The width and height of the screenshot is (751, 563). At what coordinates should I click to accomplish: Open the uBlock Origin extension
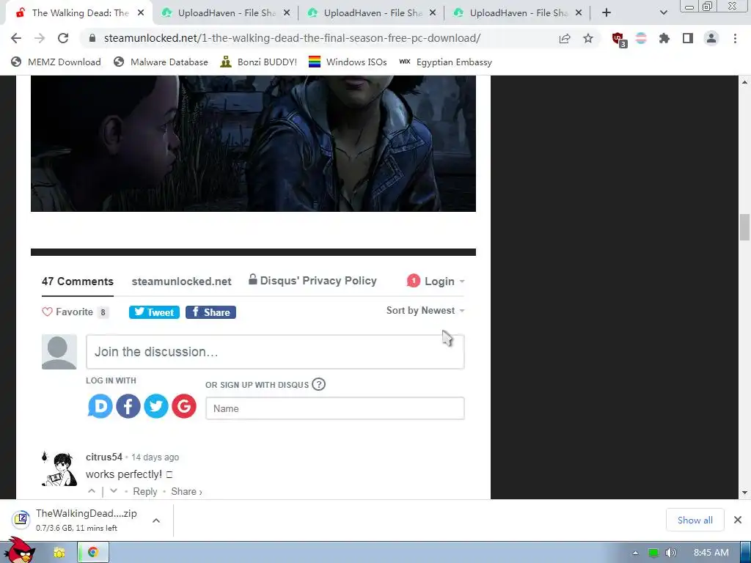point(619,40)
